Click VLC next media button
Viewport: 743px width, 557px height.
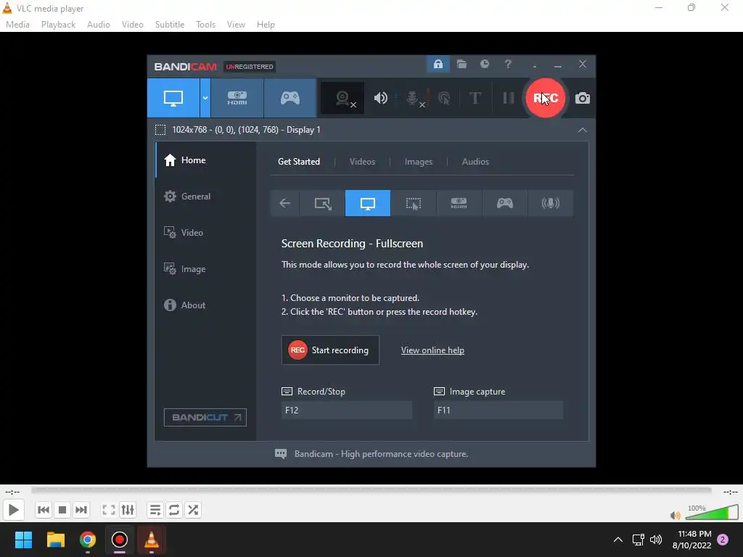[81, 510]
